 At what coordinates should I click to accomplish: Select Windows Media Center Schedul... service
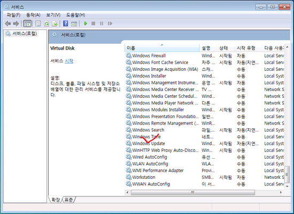pos(165,96)
